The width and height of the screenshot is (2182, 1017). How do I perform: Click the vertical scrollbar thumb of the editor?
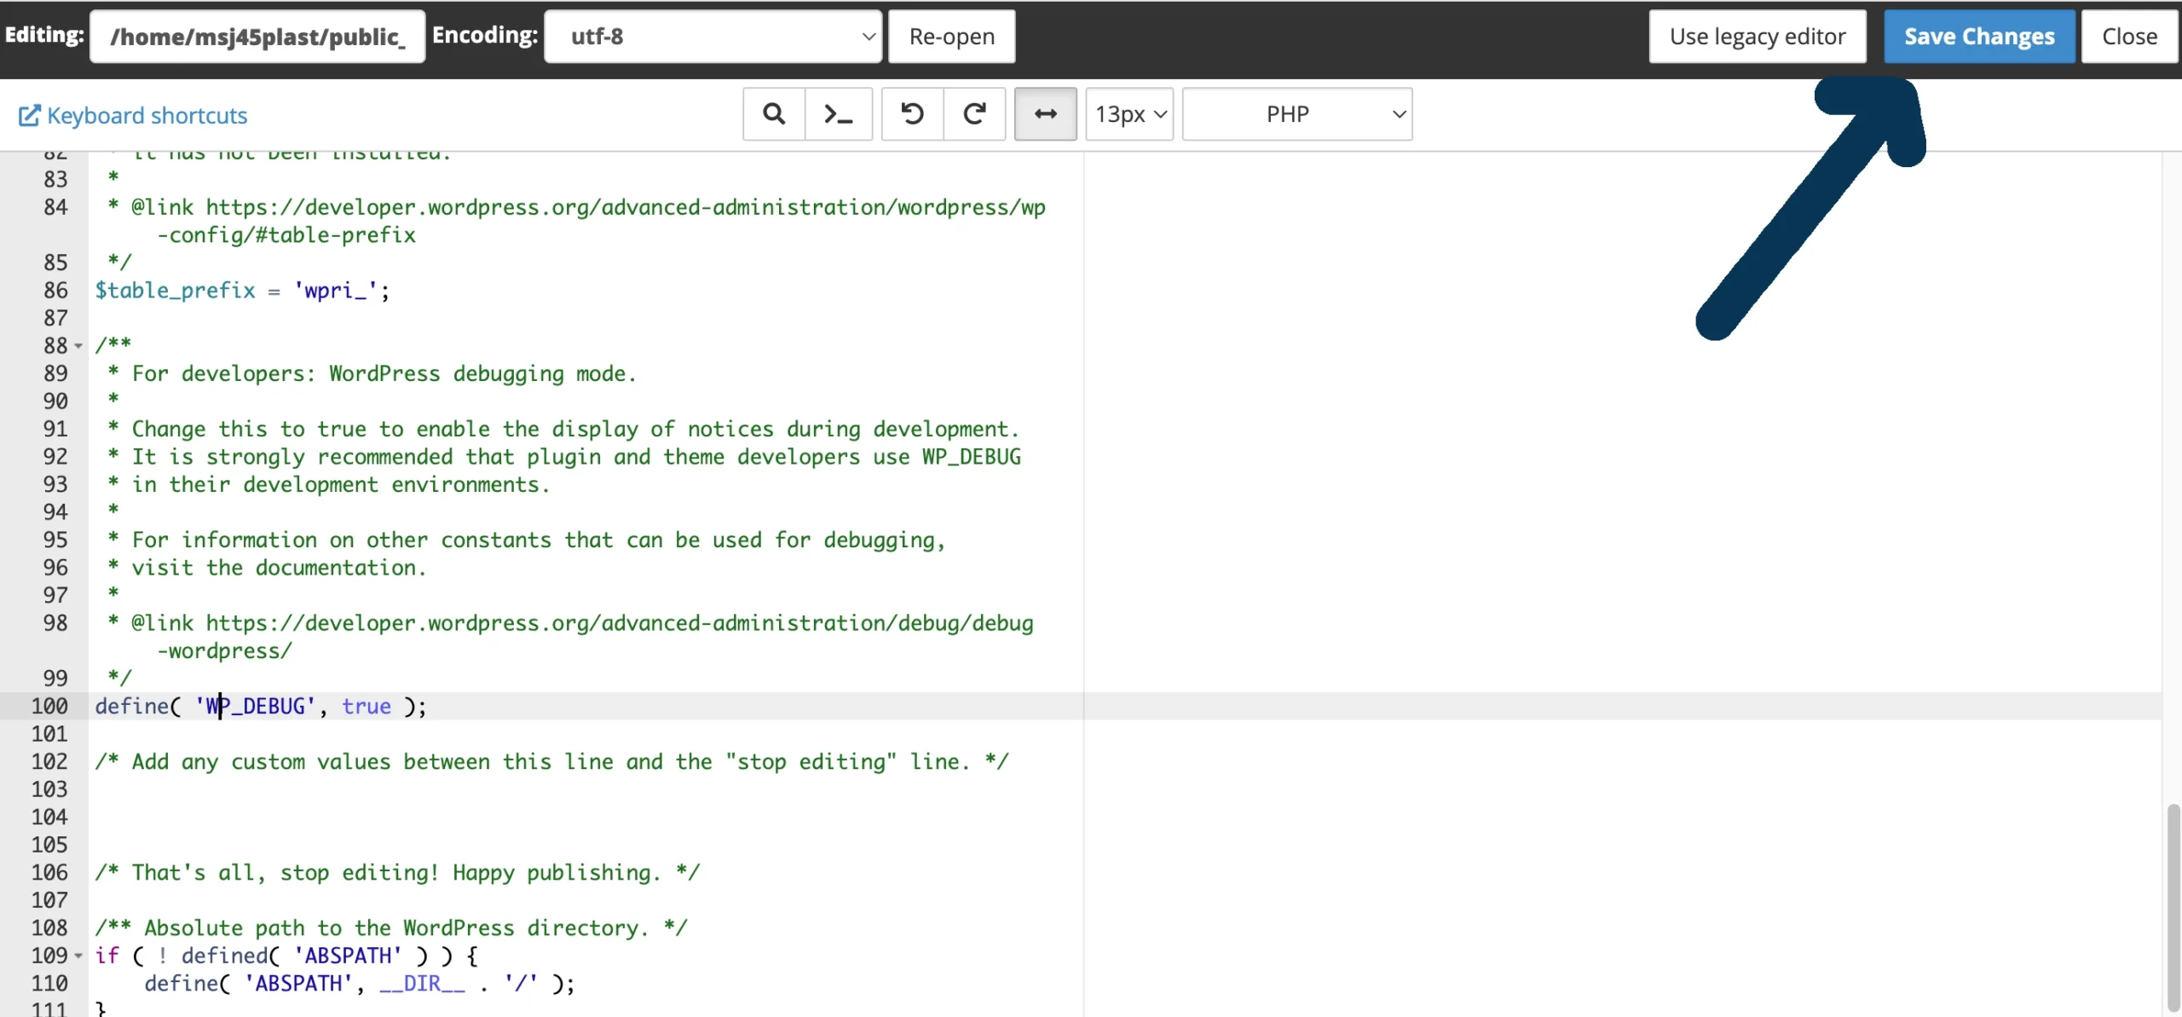point(2173,909)
